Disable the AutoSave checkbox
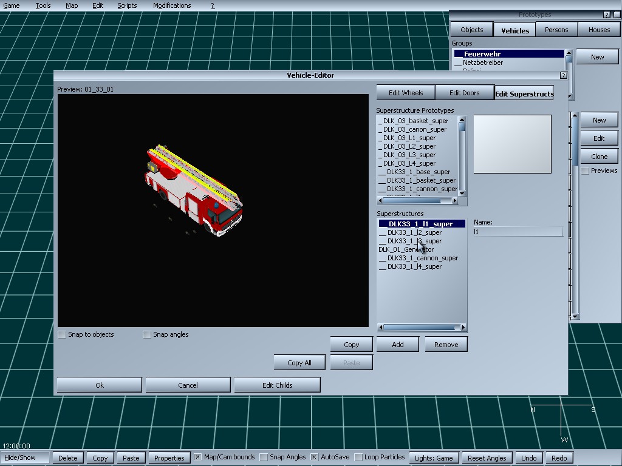The image size is (622, 466). coord(315,457)
